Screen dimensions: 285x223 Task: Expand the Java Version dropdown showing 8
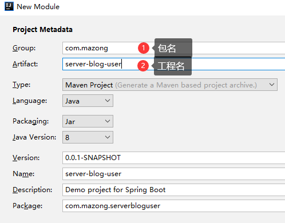(88, 137)
